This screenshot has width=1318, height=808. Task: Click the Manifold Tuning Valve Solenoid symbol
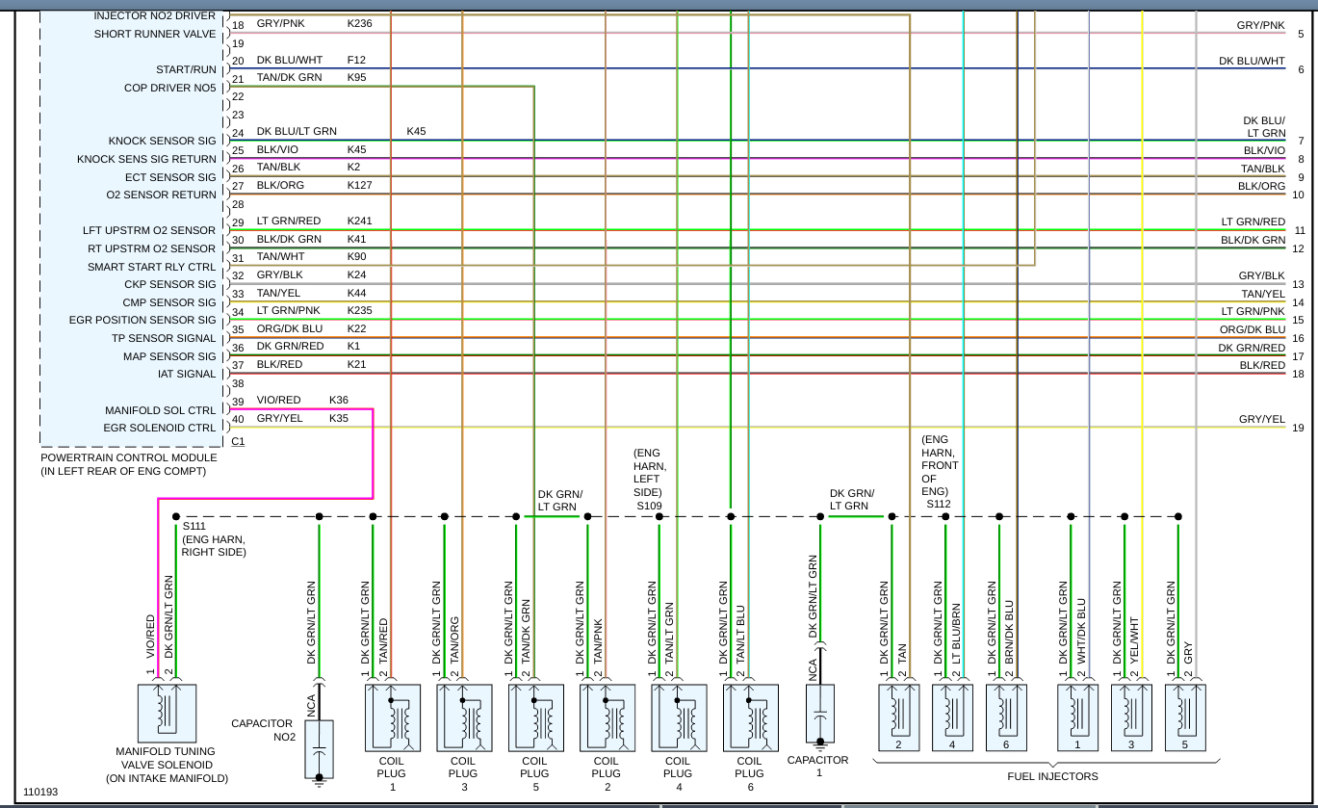pyautogui.click(x=168, y=713)
